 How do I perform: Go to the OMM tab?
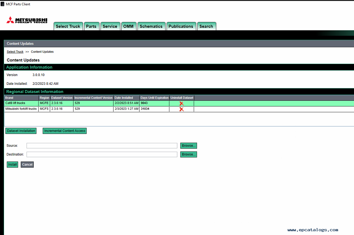click(129, 26)
